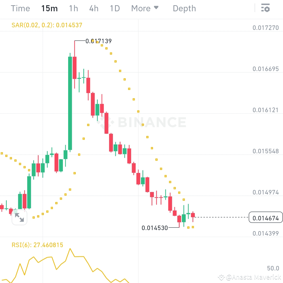Click the low price marker 0.014530
The width and height of the screenshot is (283, 283).
[x=155, y=228]
